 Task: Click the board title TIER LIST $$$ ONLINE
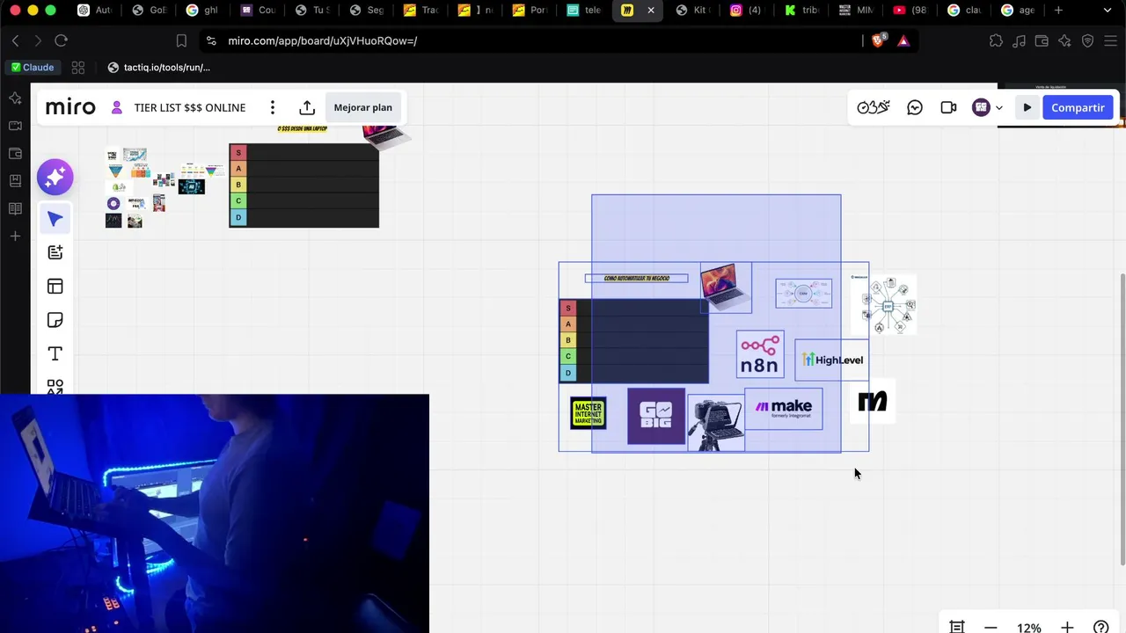pyautogui.click(x=190, y=107)
